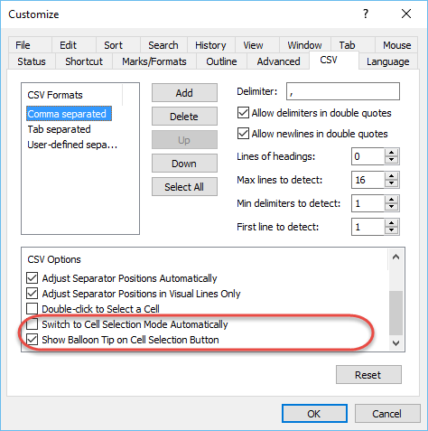Click CSV Options scroll down arrow
The image size is (428, 431).
(395, 342)
